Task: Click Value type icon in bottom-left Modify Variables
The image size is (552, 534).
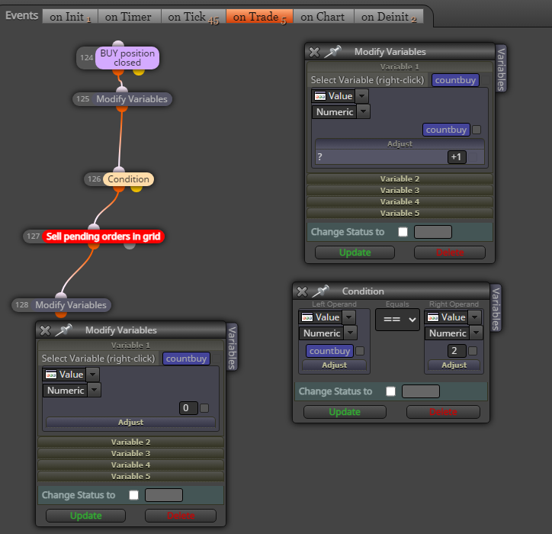Action: 51,375
